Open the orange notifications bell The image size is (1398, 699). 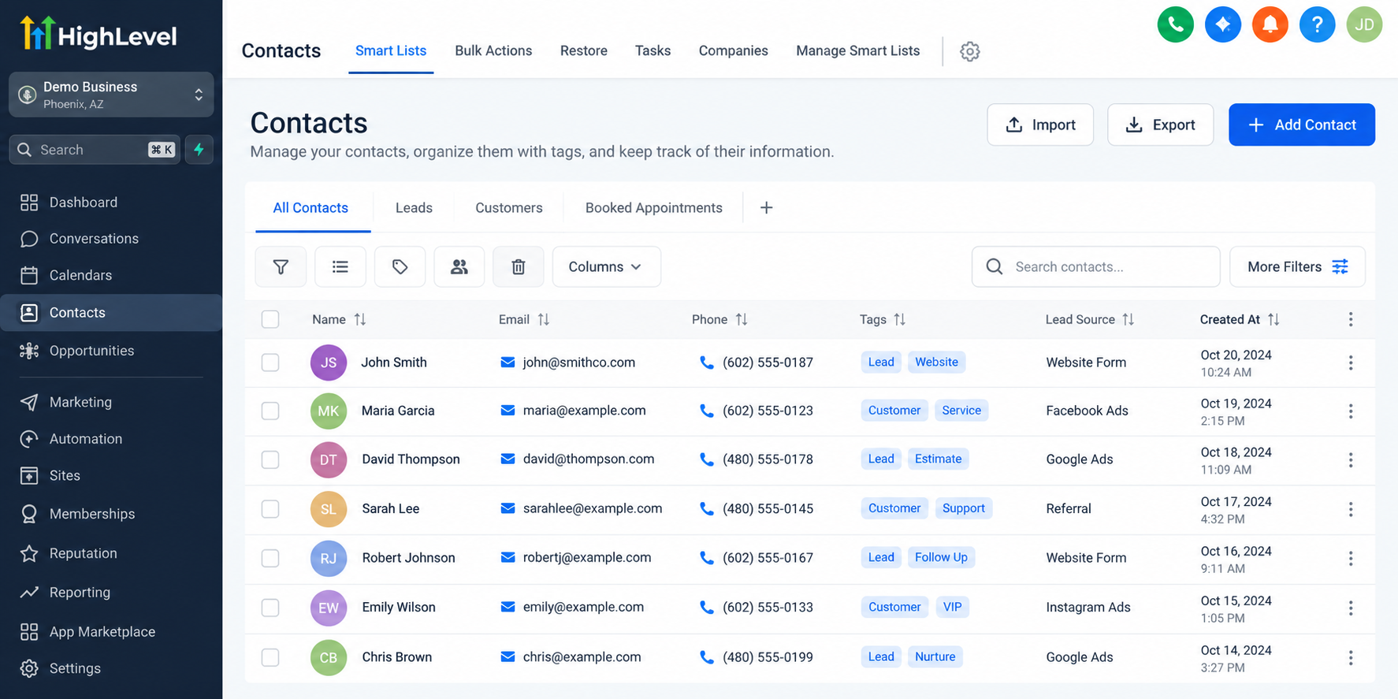coord(1270,24)
